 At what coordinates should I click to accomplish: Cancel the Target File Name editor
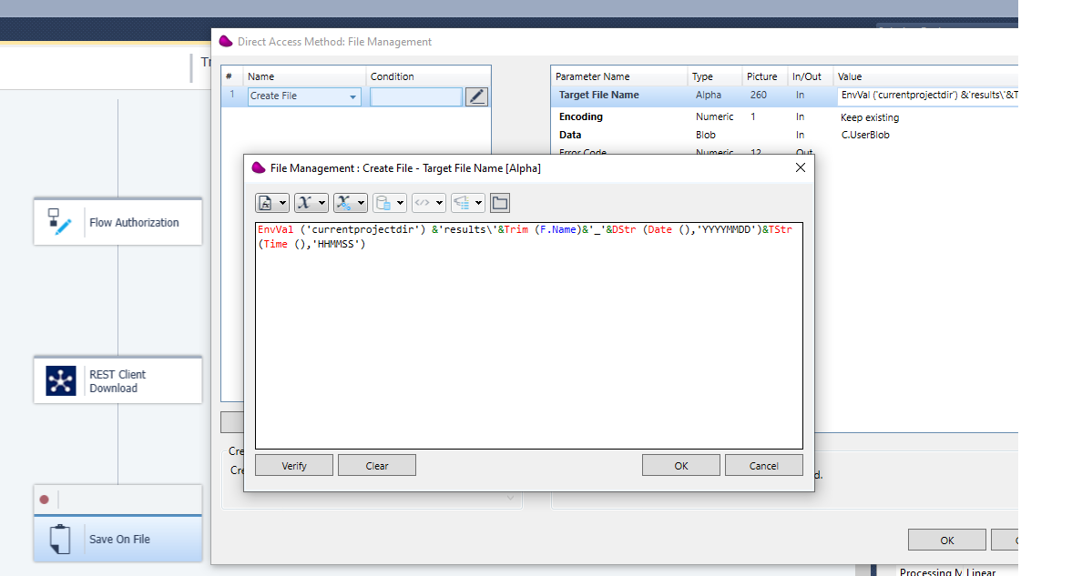(763, 464)
